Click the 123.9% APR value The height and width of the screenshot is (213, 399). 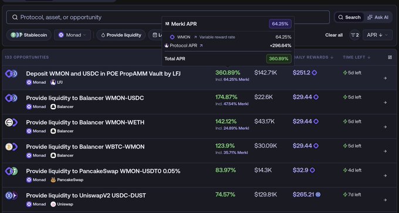(225, 146)
